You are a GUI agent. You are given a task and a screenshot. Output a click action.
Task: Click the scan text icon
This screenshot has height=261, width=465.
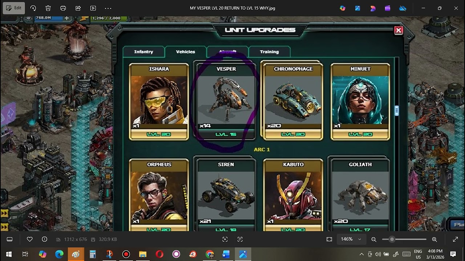(x=240, y=239)
